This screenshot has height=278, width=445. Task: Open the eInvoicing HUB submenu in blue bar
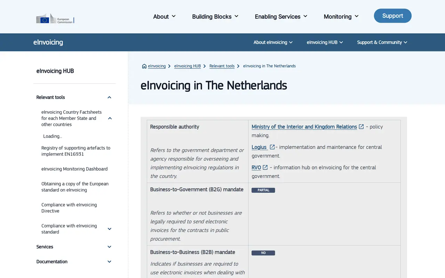pos(325,42)
